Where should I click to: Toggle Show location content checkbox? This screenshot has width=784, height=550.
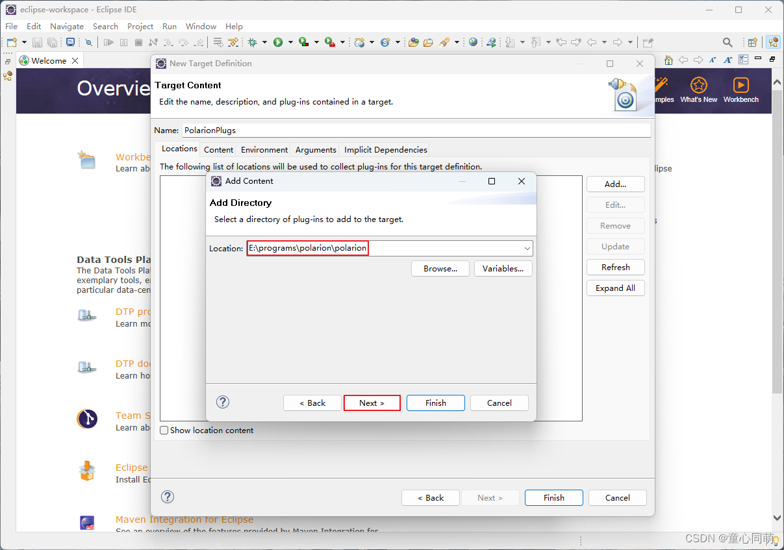pyautogui.click(x=164, y=430)
